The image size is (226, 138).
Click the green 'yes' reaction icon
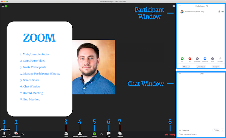pos(182,58)
